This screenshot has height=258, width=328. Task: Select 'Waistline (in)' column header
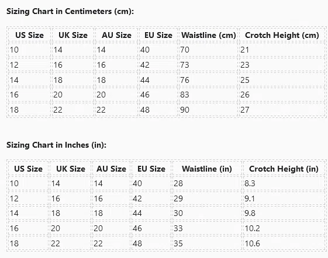click(x=207, y=169)
